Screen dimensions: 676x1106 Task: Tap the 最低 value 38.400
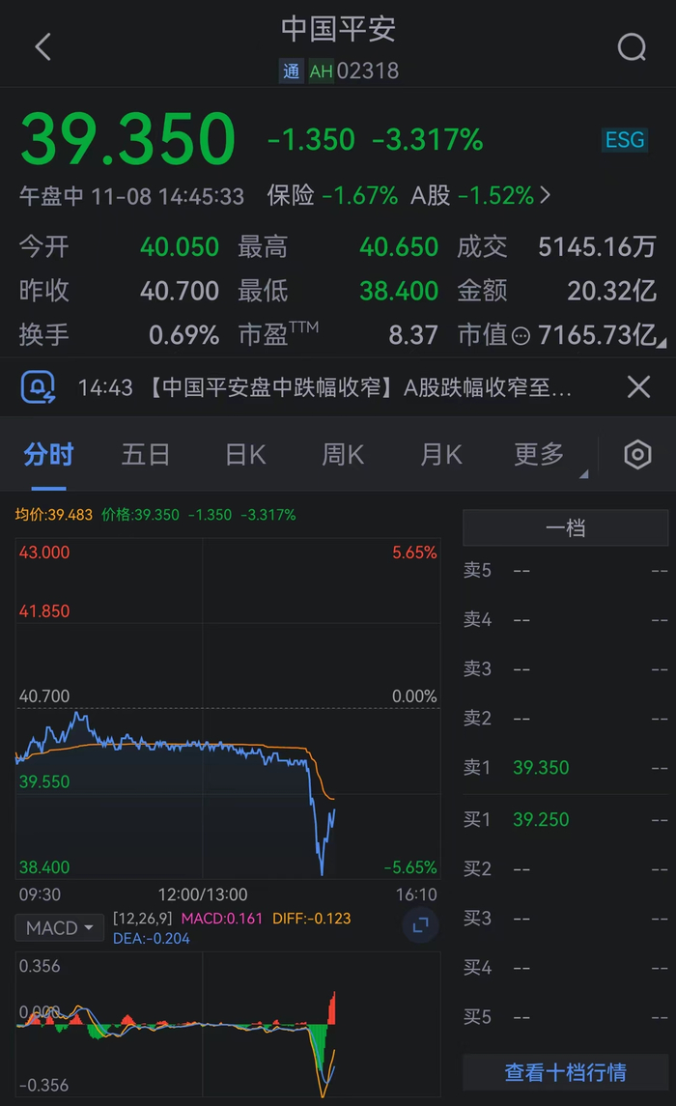pos(399,291)
